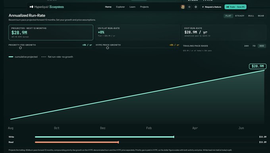Click the HYPE Price Growth slider handle

(x=108, y=48)
